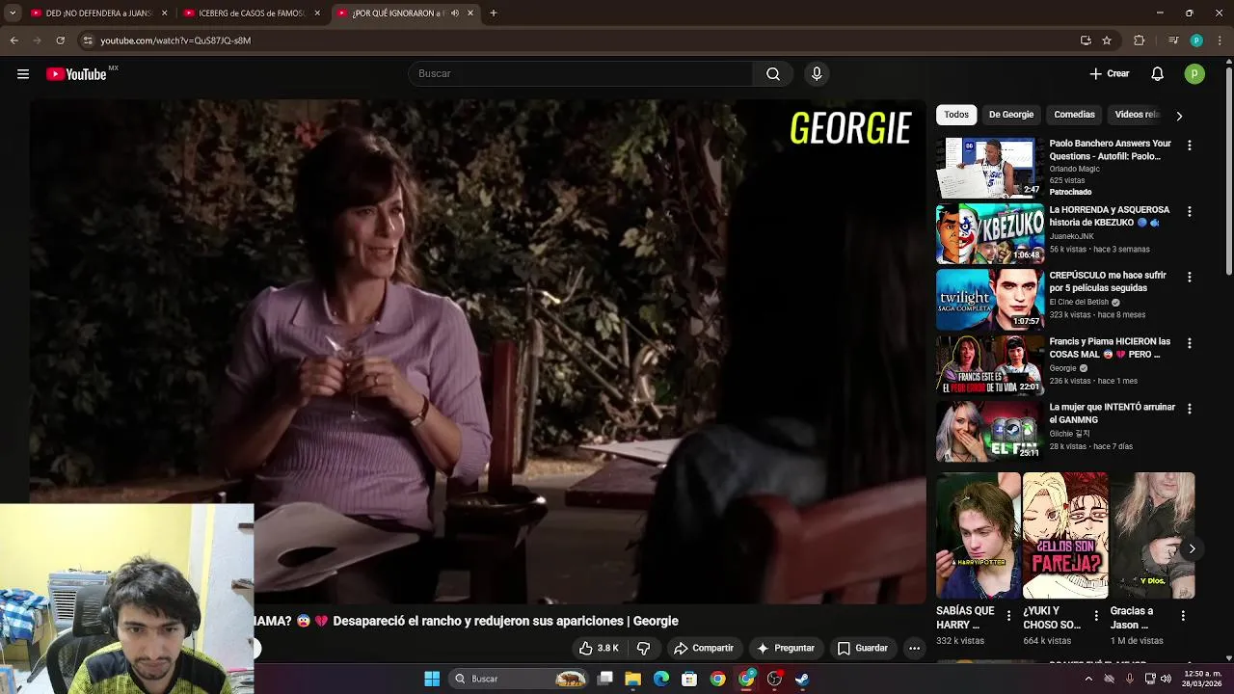
Task: Click the browser address bar URL
Action: [x=175, y=40]
